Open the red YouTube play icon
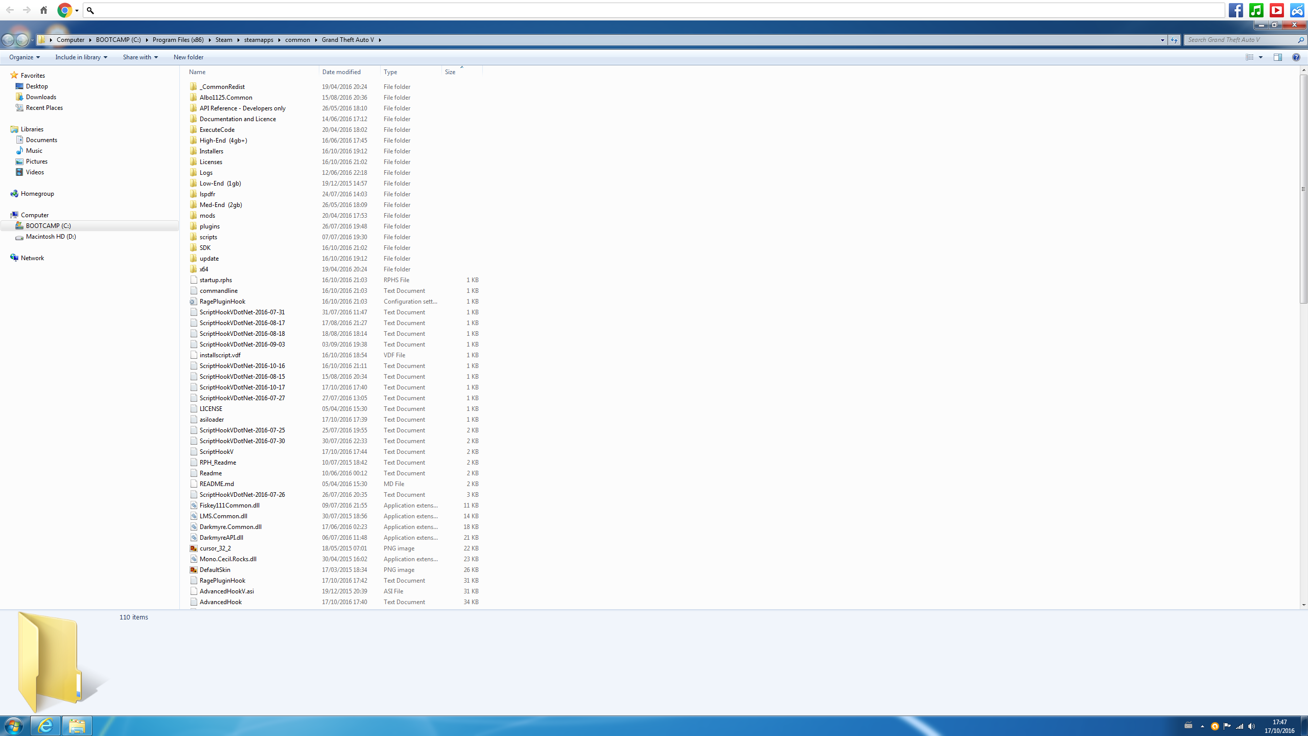This screenshot has width=1308, height=736. [1276, 10]
